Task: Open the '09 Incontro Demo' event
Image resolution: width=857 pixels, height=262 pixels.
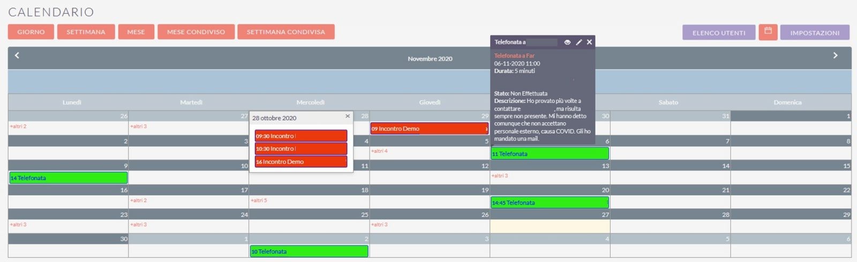Action: [x=430, y=129]
